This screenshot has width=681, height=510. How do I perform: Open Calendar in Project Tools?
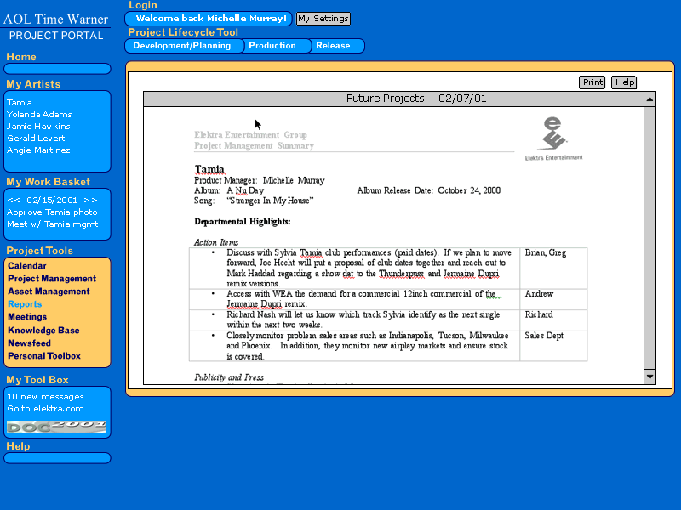click(27, 266)
